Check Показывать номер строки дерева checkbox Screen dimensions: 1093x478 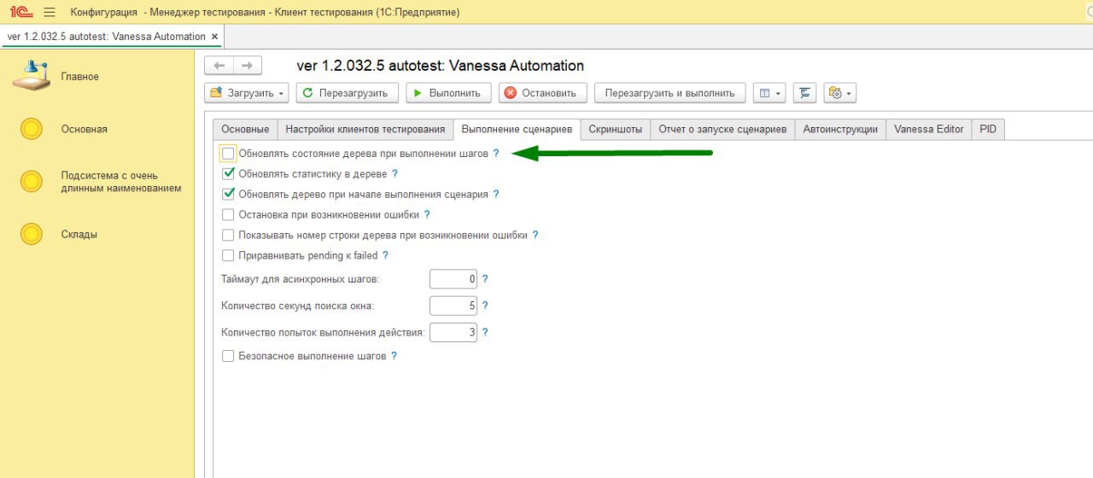[228, 236]
